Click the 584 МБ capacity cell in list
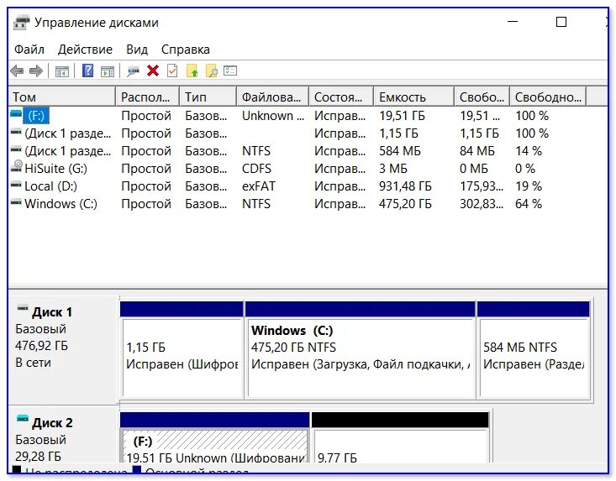 point(399,151)
